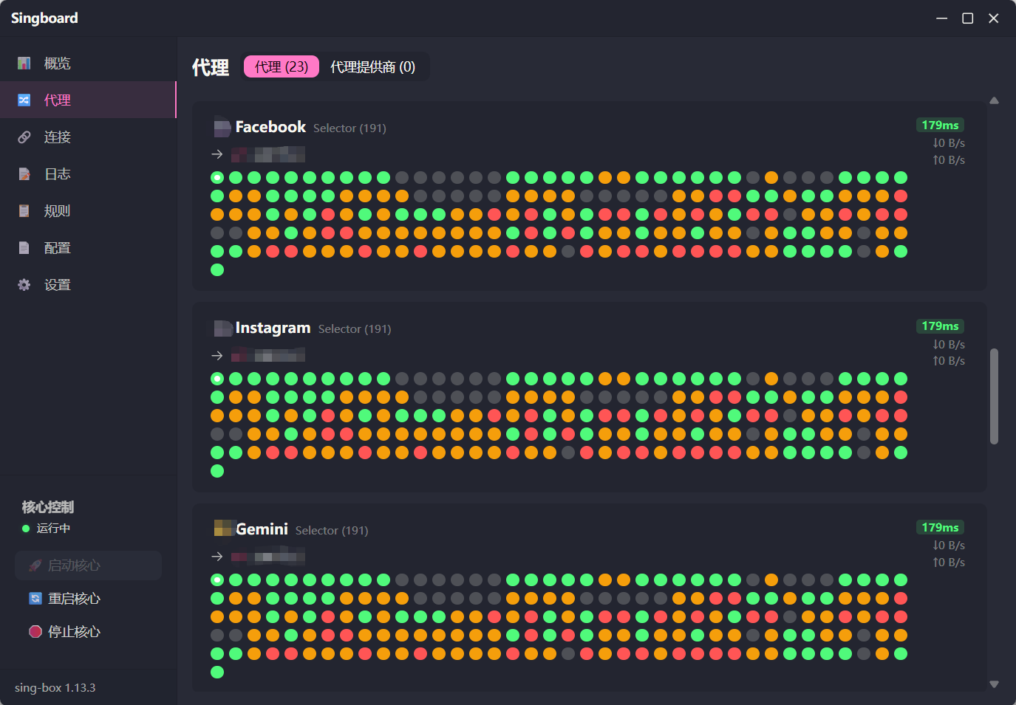
Task: Click the ↓0 B/s download rate in Gemini
Action: (x=949, y=546)
